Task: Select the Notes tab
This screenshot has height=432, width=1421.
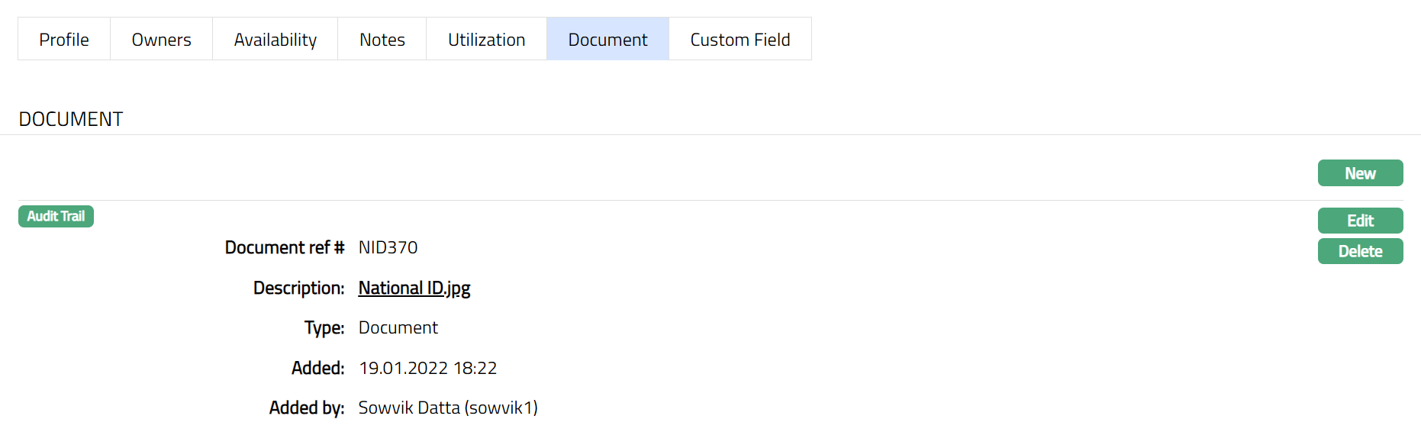Action: [382, 40]
